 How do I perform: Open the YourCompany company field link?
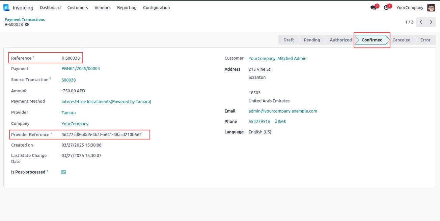[75, 124]
